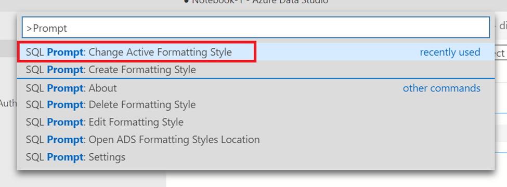The image size is (507, 187).
Task: Click the command palette search input field
Action: coord(256,28)
